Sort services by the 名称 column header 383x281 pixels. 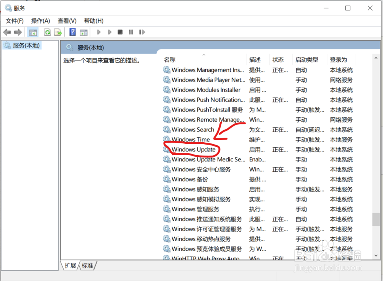point(169,59)
